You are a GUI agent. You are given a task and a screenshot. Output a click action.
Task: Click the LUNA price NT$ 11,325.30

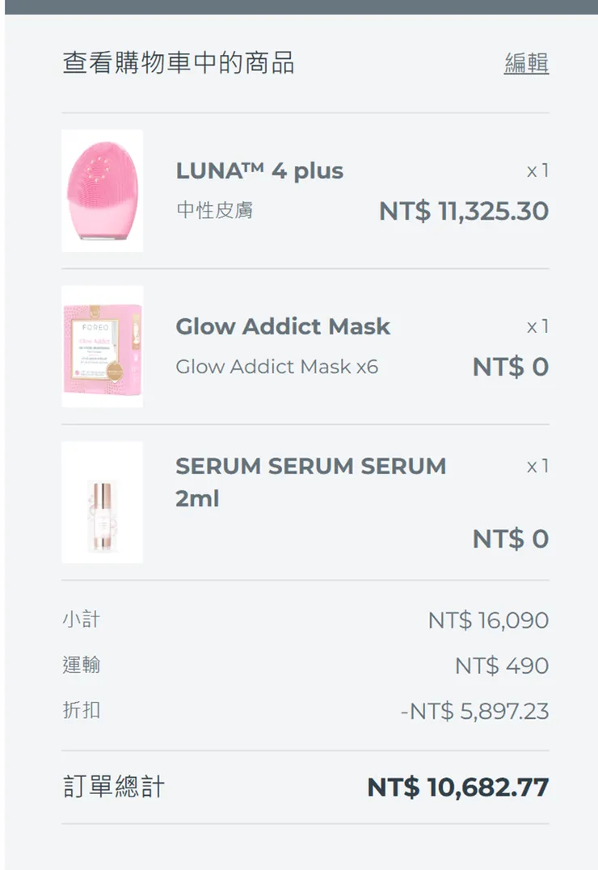click(x=463, y=212)
